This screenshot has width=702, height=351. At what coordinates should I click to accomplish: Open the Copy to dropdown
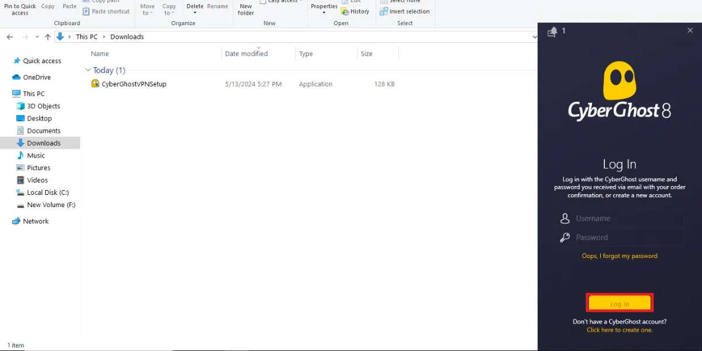click(169, 10)
